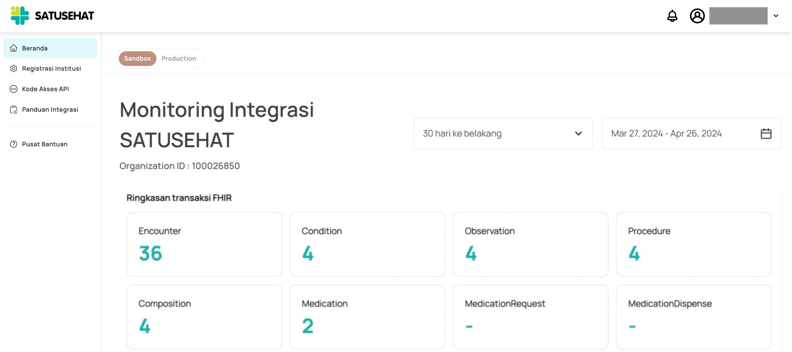Open Registrasi Institusi from the sidebar
Screen dimensions: 792x352
tap(51, 68)
